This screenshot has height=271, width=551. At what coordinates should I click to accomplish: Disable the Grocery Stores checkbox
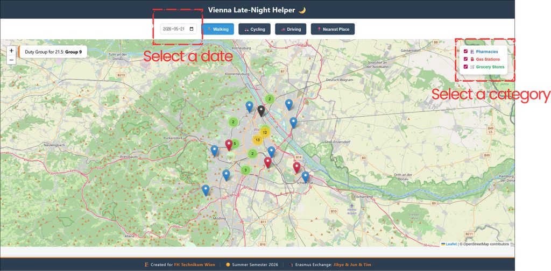465,67
